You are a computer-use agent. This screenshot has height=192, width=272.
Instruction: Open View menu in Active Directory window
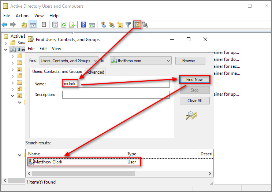[x=39, y=16]
